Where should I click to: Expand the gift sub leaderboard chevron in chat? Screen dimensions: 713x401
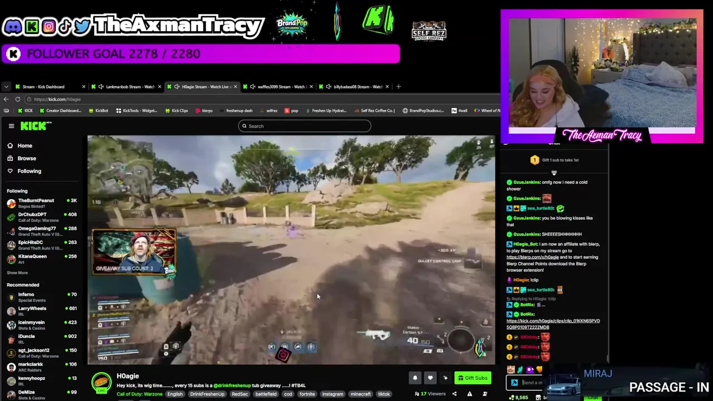point(554,173)
